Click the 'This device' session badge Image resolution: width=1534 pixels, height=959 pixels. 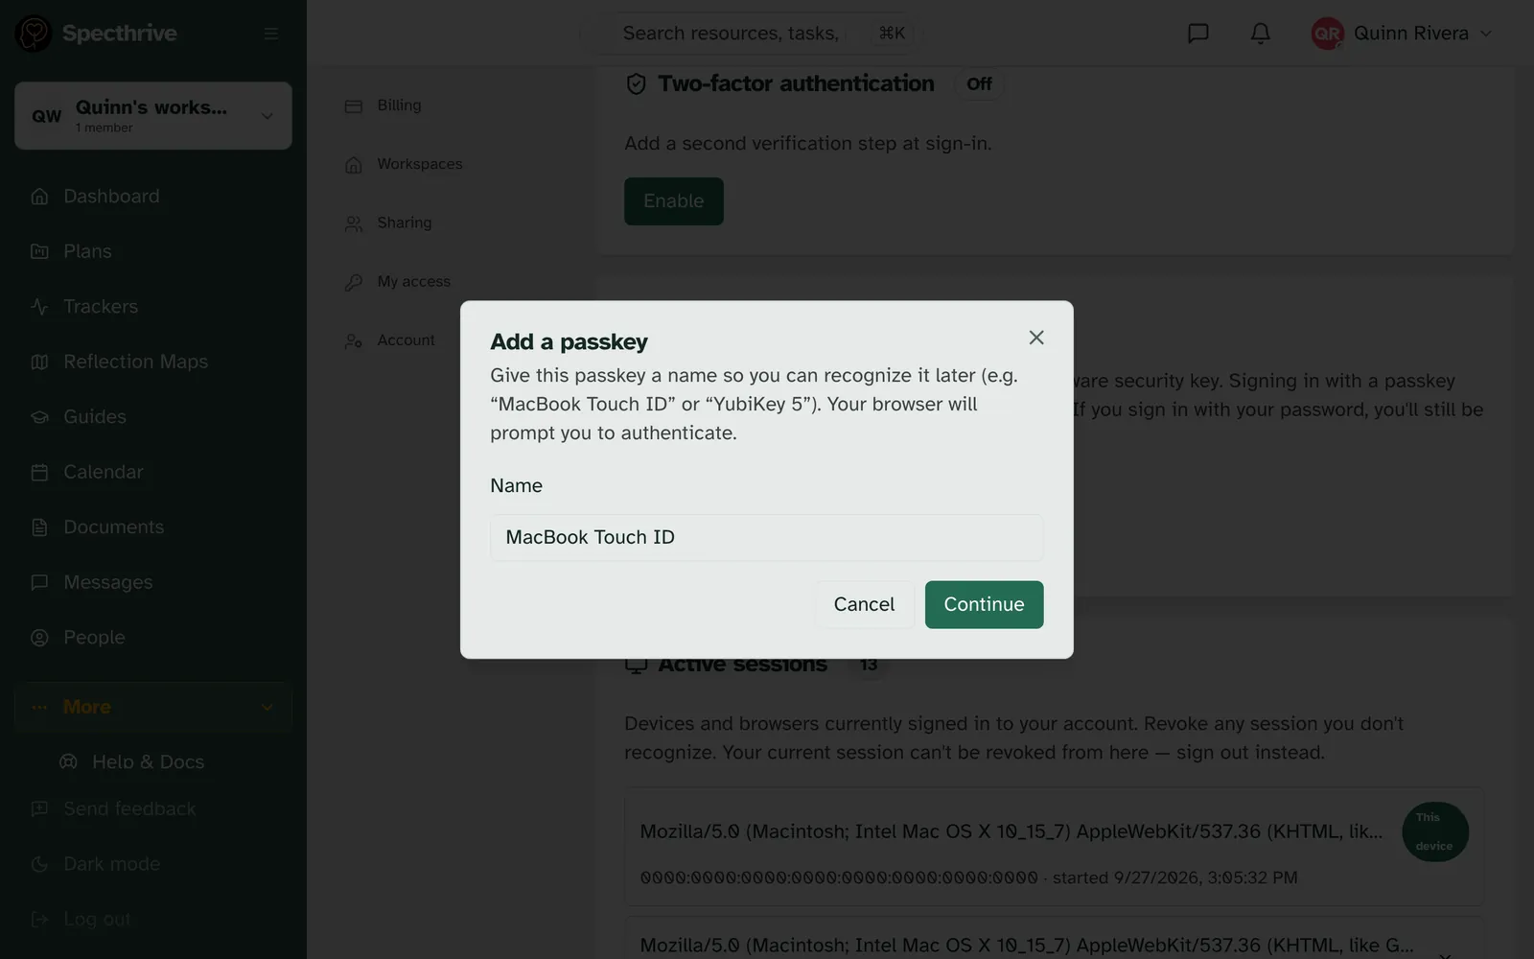coord(1435,831)
